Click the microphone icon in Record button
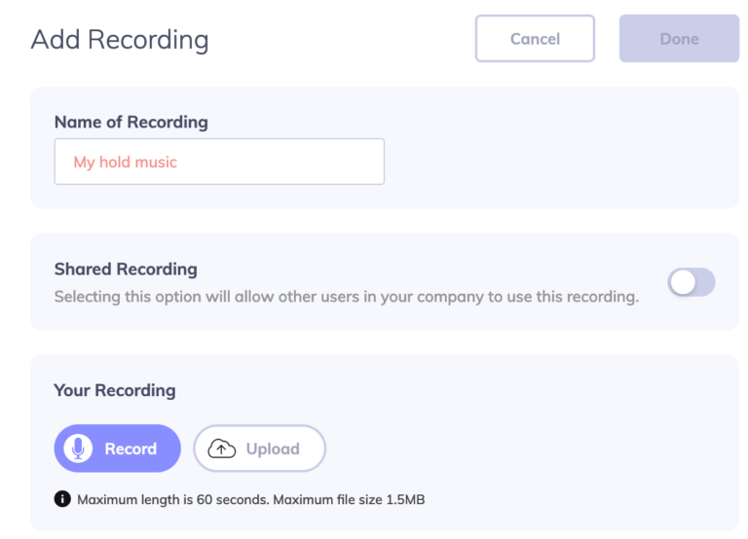The height and width of the screenshot is (539, 748). pos(78,449)
